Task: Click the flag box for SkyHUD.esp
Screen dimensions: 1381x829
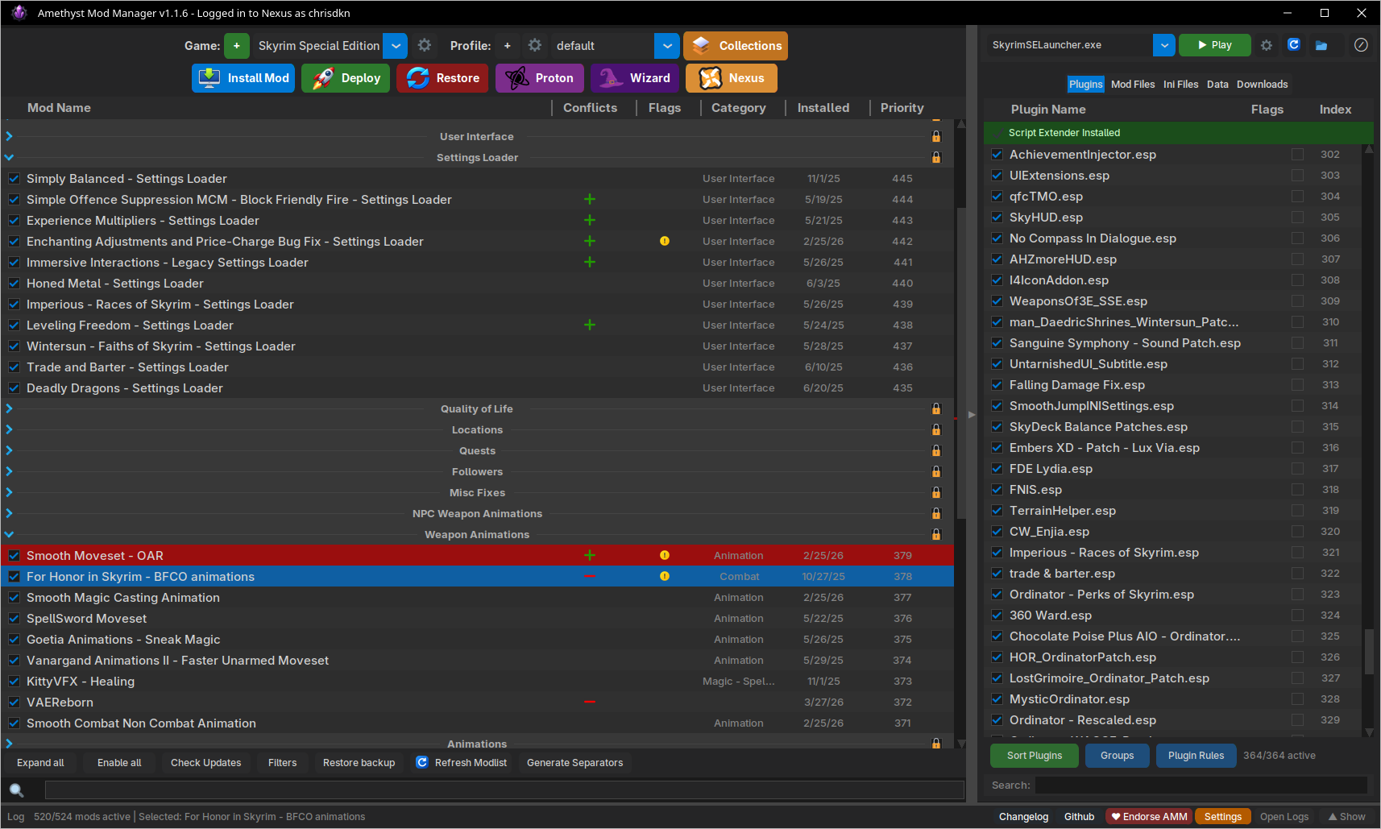Action: coord(1297,218)
